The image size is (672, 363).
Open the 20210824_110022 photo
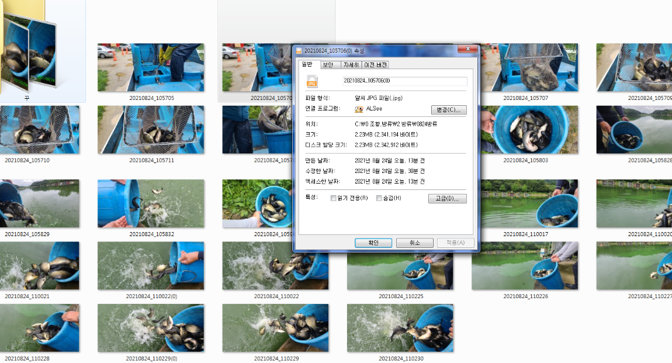[x=275, y=265]
